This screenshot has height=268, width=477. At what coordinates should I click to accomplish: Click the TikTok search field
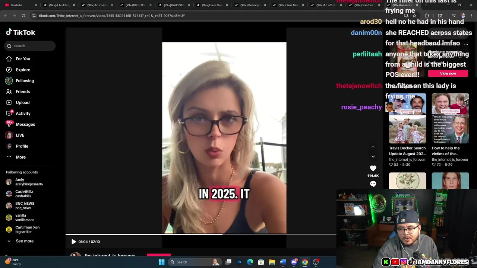[x=30, y=46]
